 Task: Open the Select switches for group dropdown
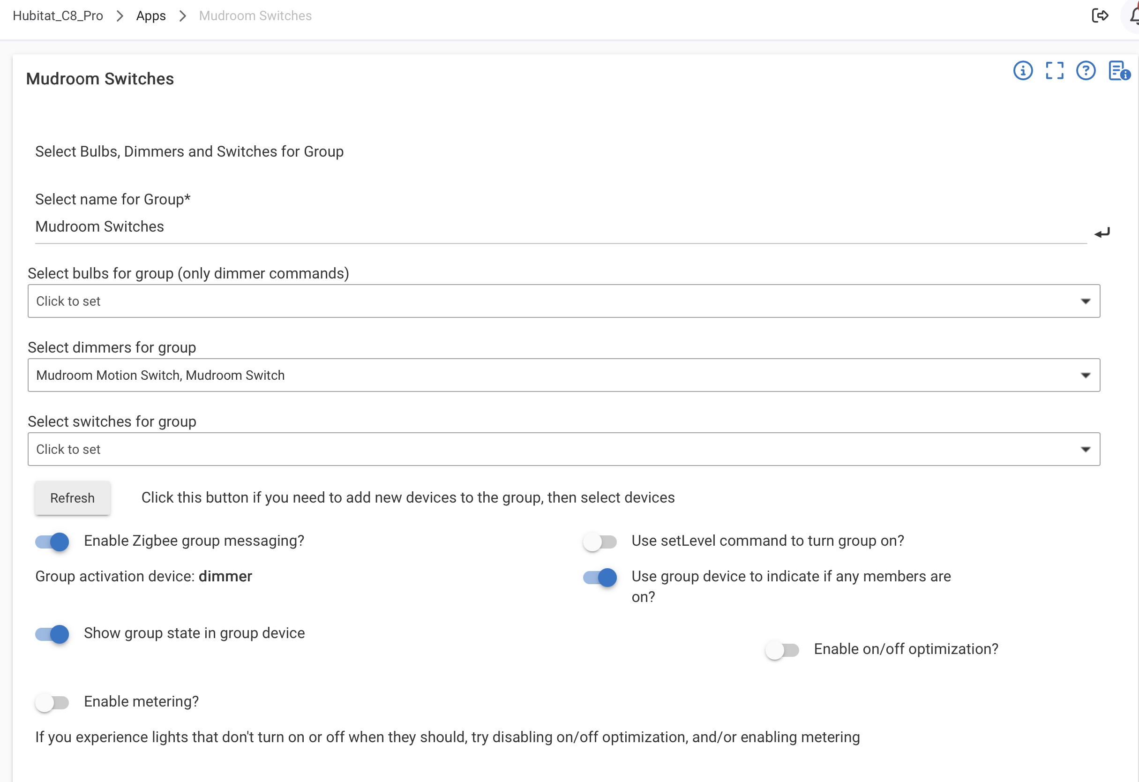pos(563,449)
